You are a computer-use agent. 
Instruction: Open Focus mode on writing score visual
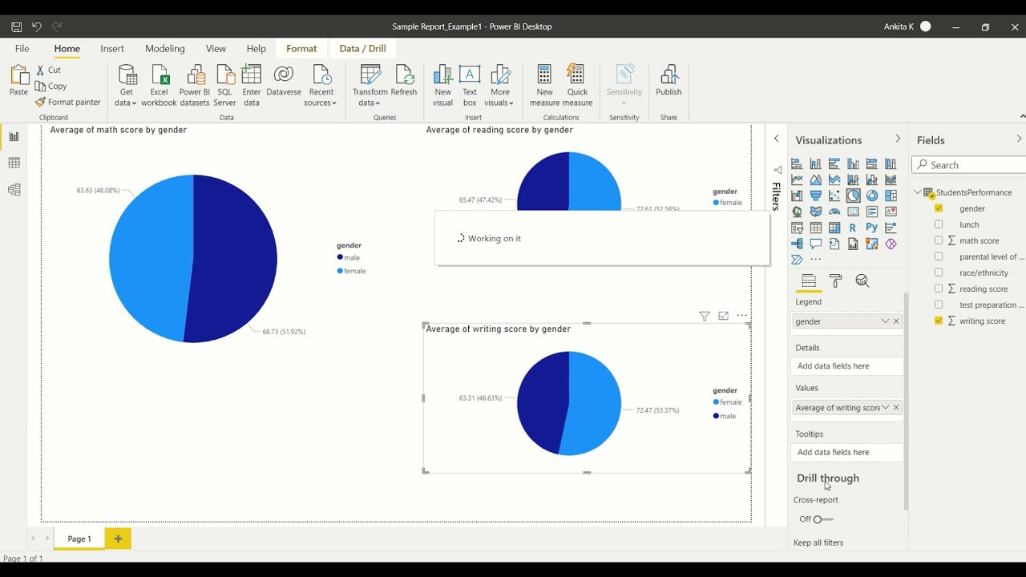(723, 316)
